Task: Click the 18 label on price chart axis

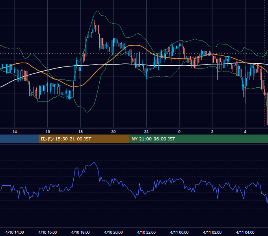Action: coord(80,132)
